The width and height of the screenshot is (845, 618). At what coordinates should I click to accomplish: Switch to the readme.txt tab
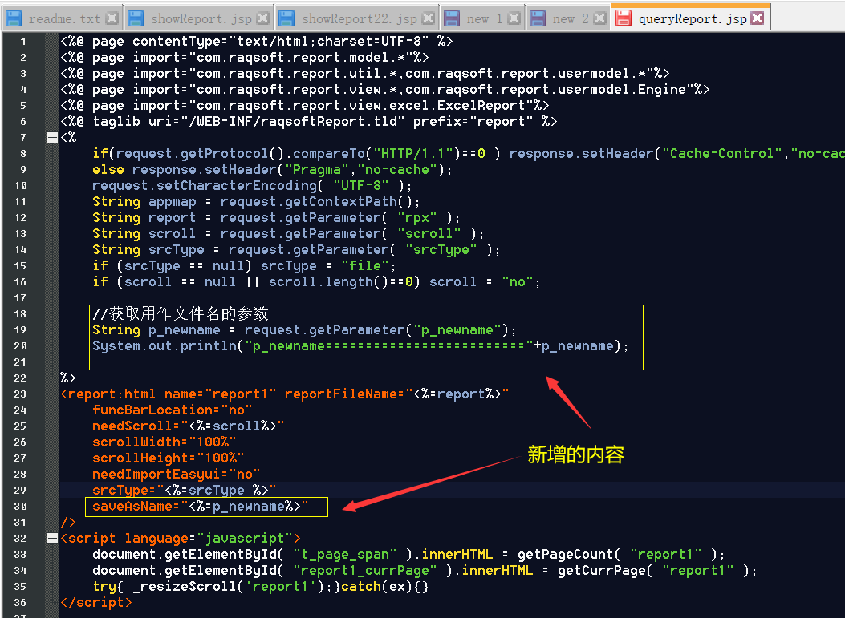pos(64,19)
